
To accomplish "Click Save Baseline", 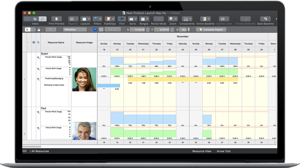I will [265, 19].
